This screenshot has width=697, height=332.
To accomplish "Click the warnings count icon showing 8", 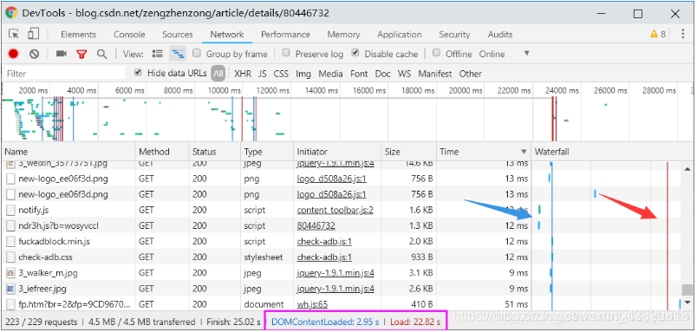I will [x=658, y=34].
